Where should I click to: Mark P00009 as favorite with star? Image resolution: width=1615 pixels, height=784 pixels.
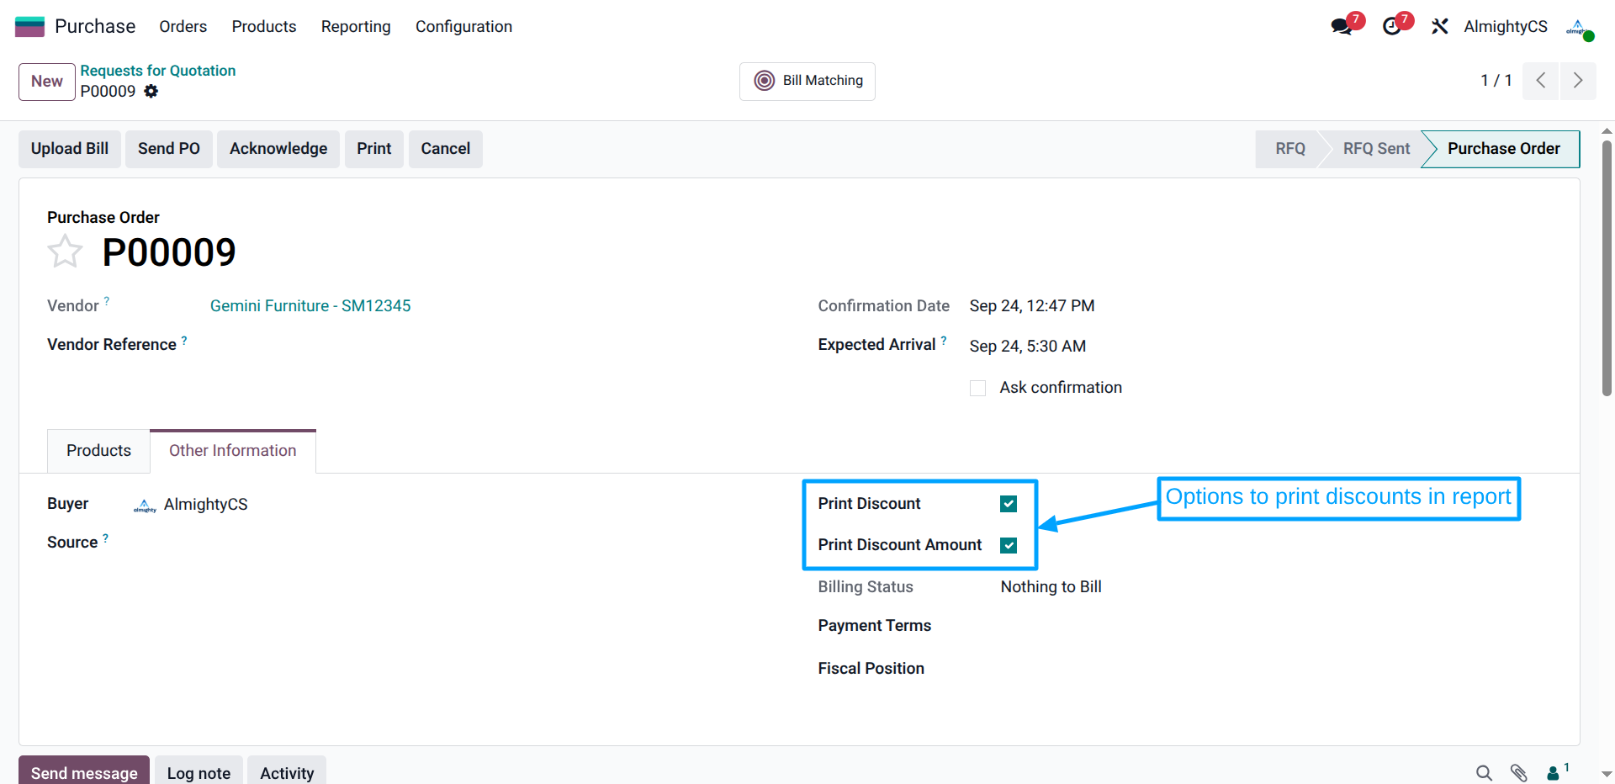pos(65,252)
